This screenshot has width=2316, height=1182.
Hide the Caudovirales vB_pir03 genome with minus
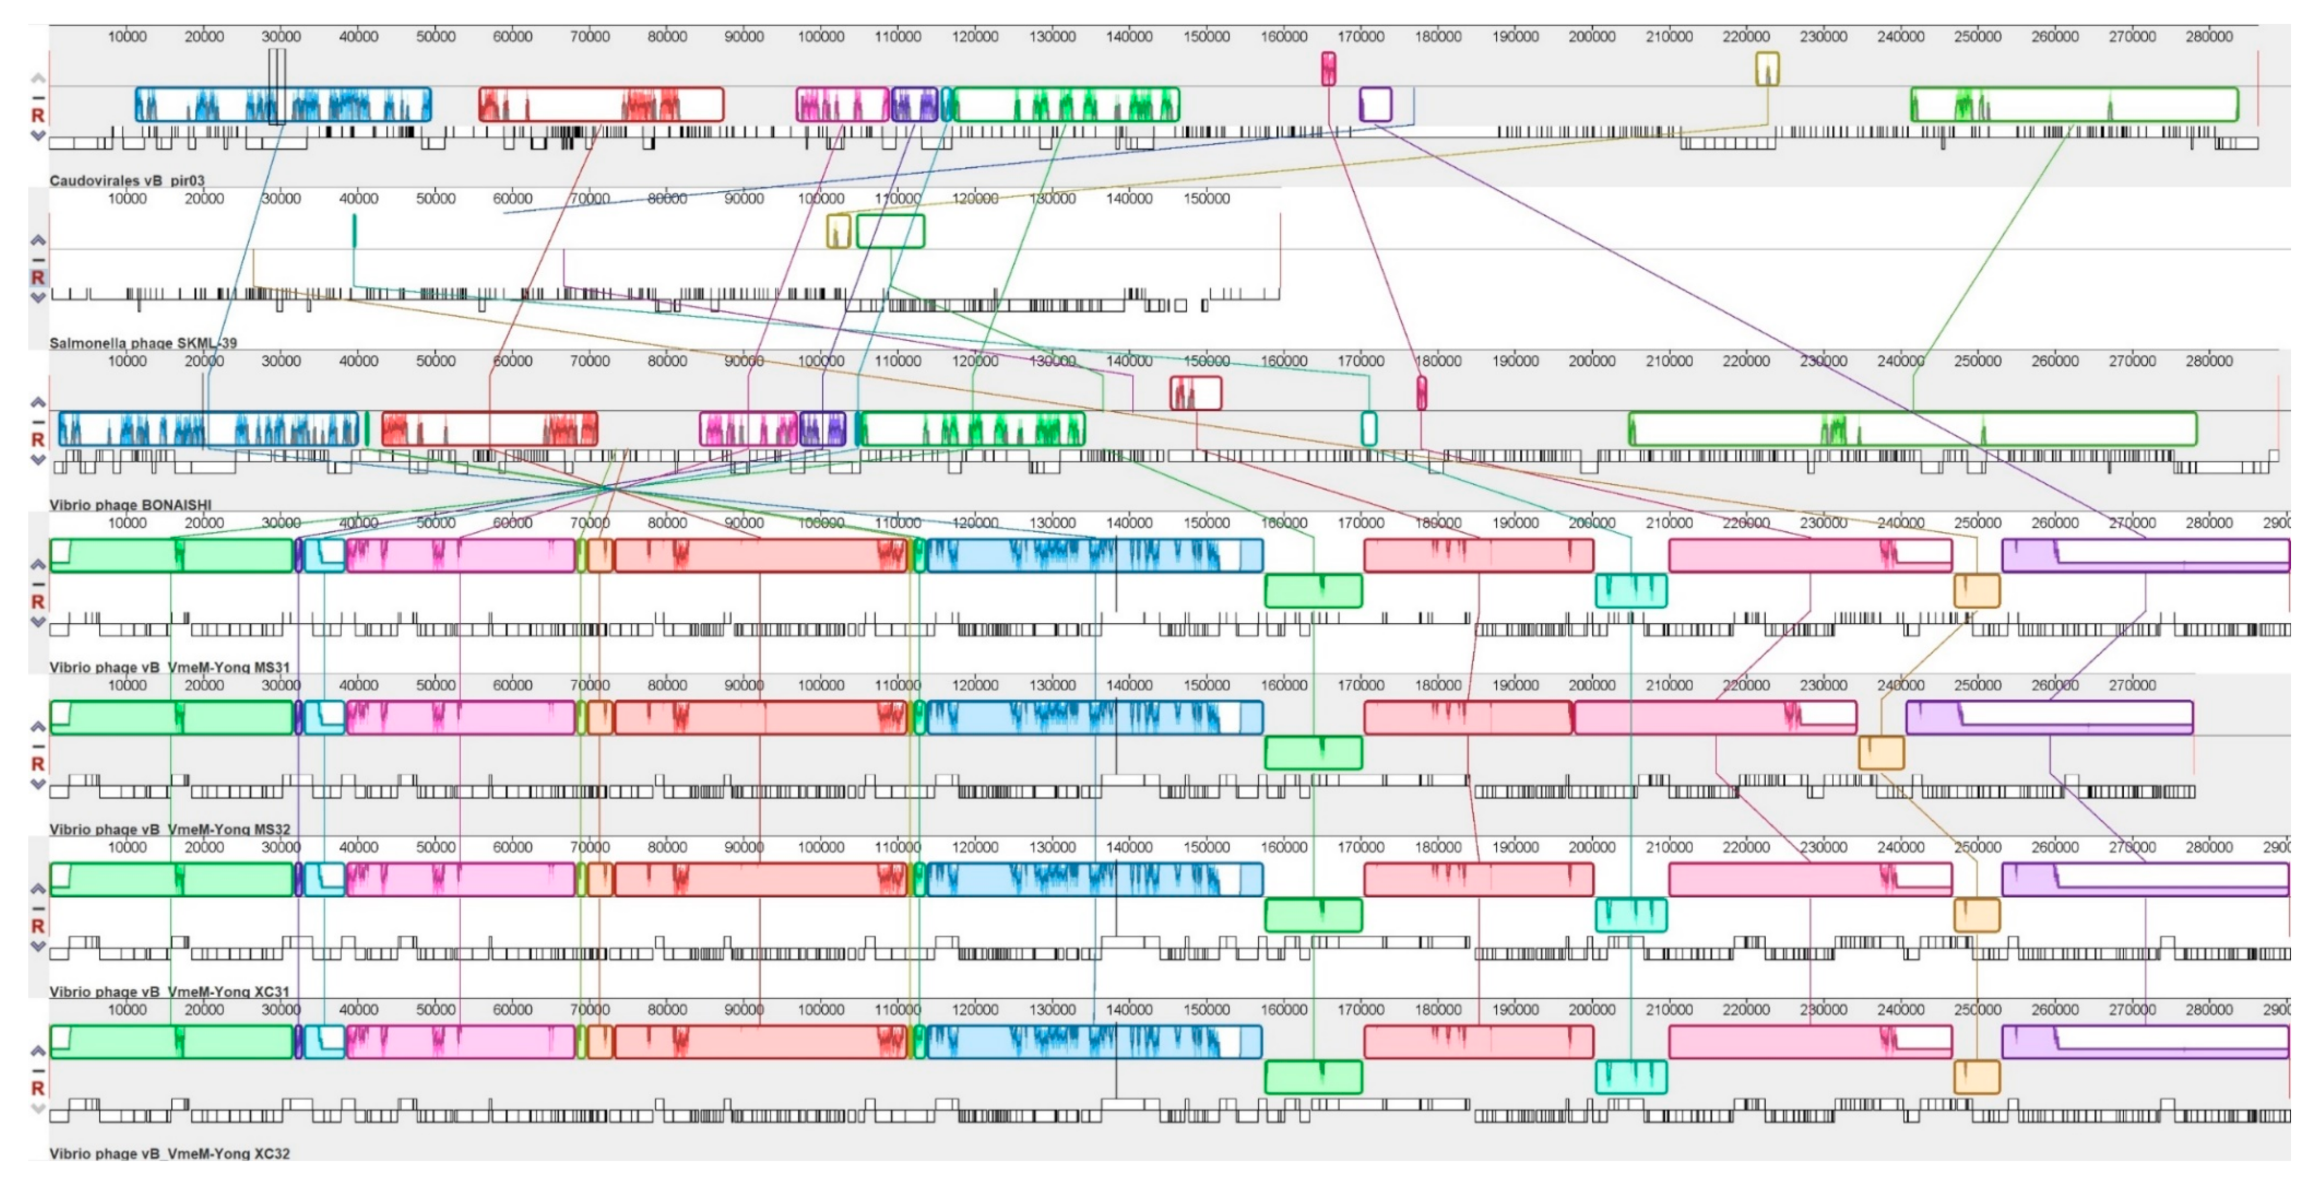38,97
